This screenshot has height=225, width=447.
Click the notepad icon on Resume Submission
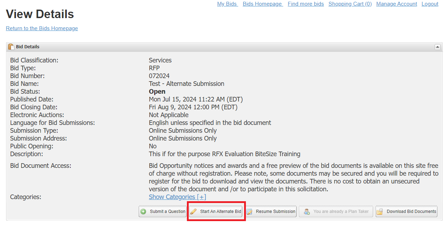[x=249, y=212]
